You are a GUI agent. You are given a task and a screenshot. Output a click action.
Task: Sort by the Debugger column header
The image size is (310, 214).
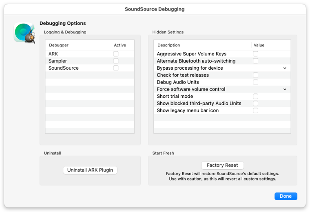[x=79, y=45]
